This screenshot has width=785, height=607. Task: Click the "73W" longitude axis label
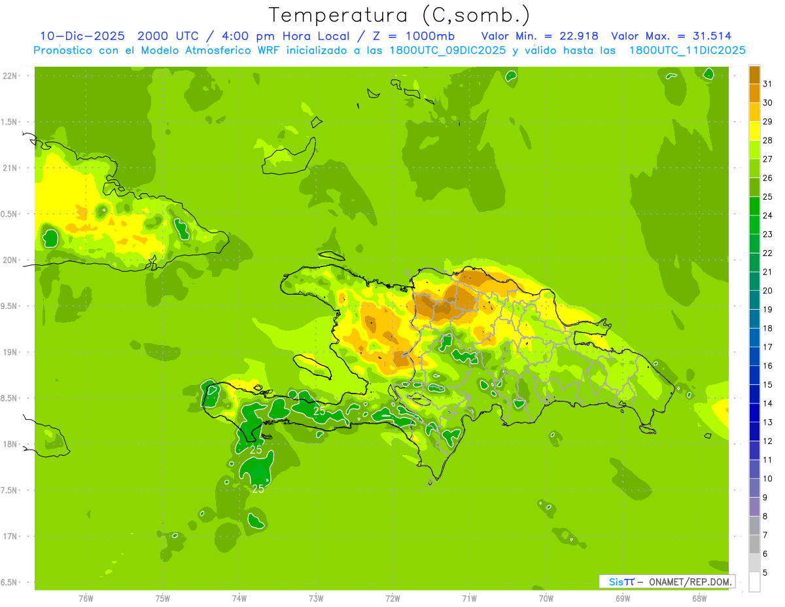coord(316,598)
